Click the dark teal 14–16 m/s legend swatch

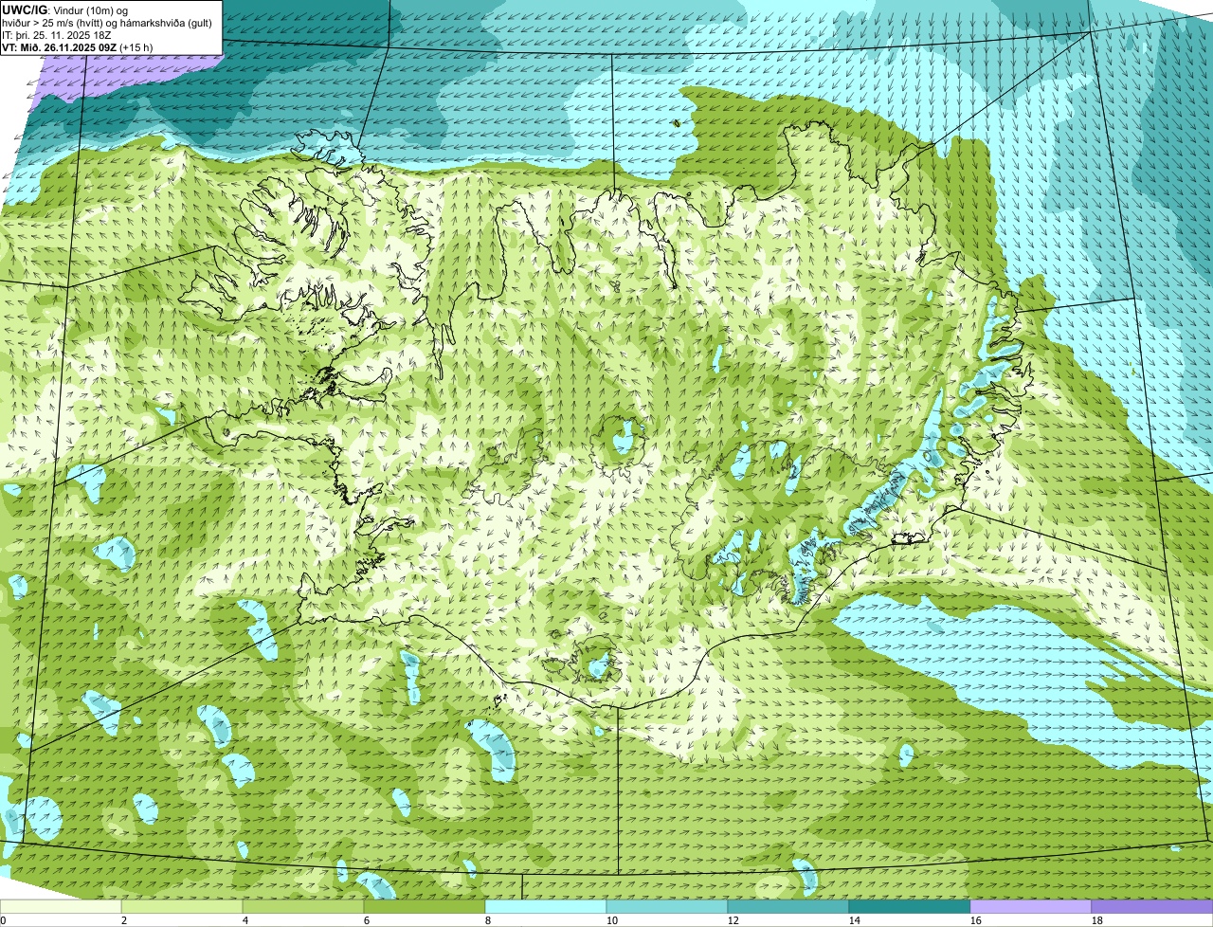click(910, 906)
